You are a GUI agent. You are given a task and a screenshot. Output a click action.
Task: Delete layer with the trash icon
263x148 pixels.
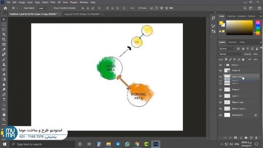coord(256,138)
